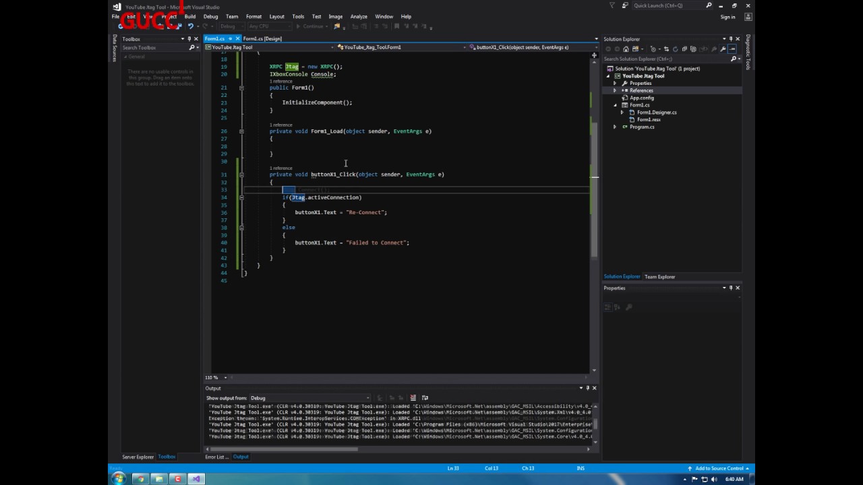Click the Undo arrow in the toolbar

click(x=190, y=26)
